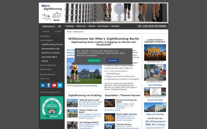
Task: Open Preise sidebar entry
Action: (x=45, y=61)
